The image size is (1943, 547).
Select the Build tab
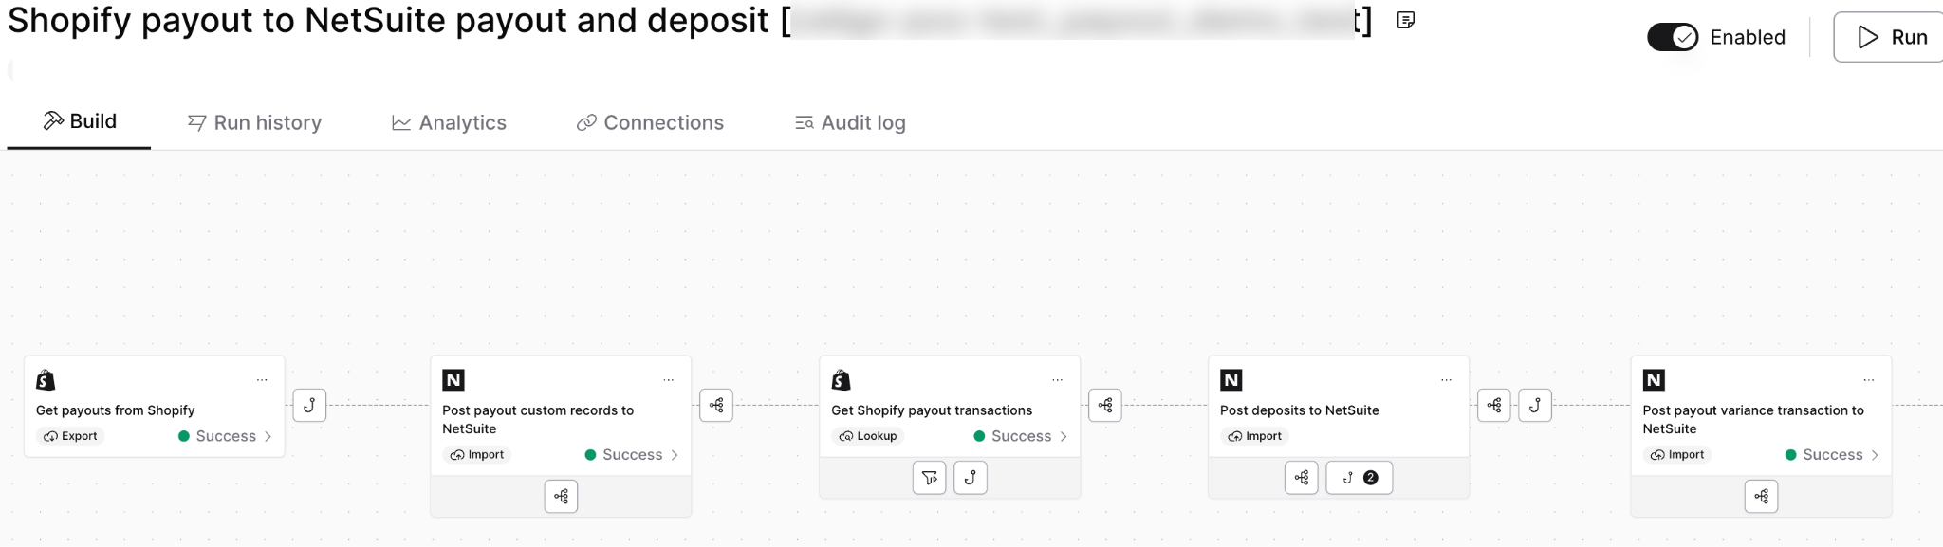coord(80,121)
